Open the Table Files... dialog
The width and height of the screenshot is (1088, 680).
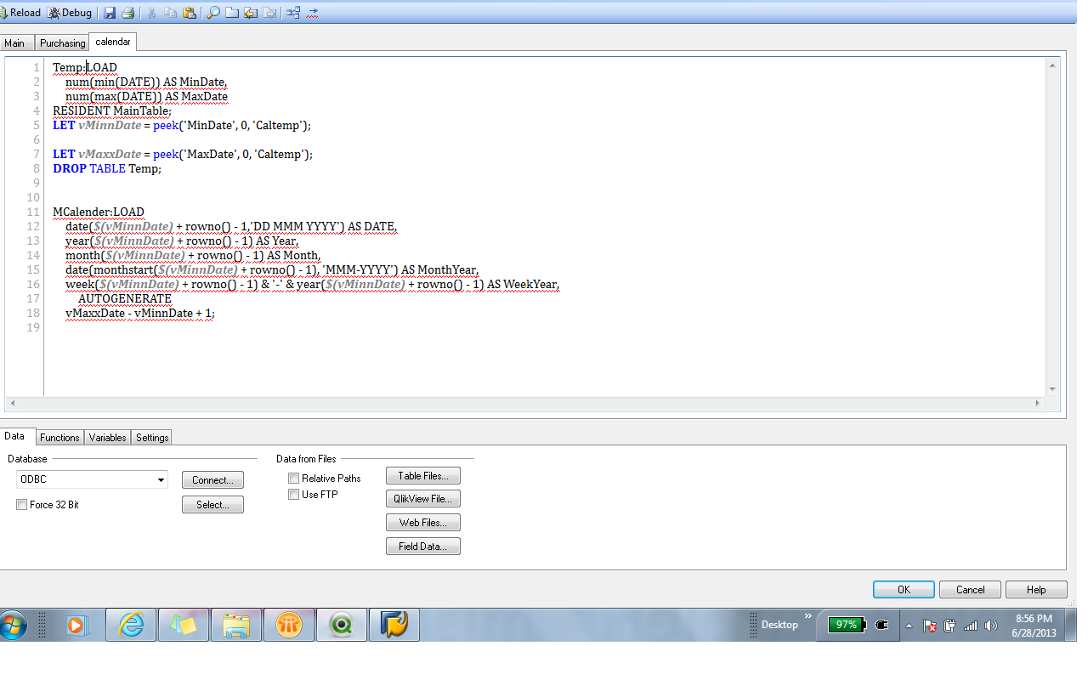coord(423,476)
